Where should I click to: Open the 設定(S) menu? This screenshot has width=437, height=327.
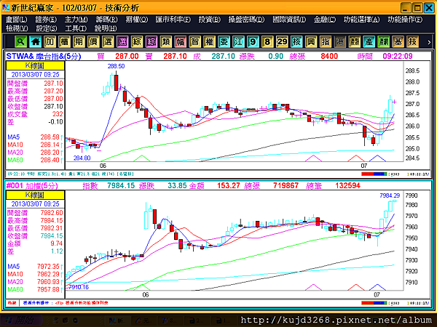point(47,28)
